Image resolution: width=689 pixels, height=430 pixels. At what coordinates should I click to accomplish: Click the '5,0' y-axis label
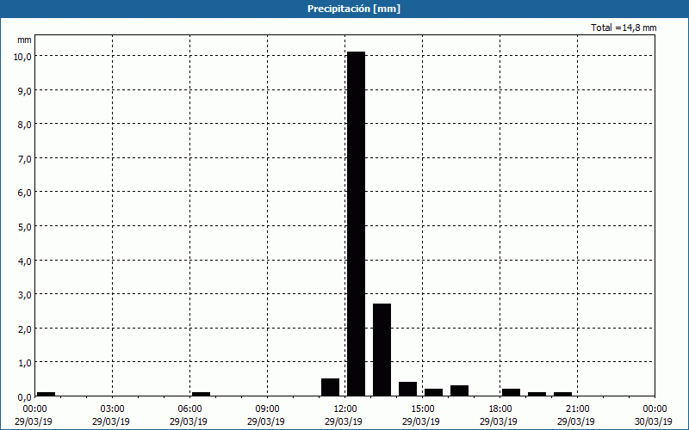[25, 227]
